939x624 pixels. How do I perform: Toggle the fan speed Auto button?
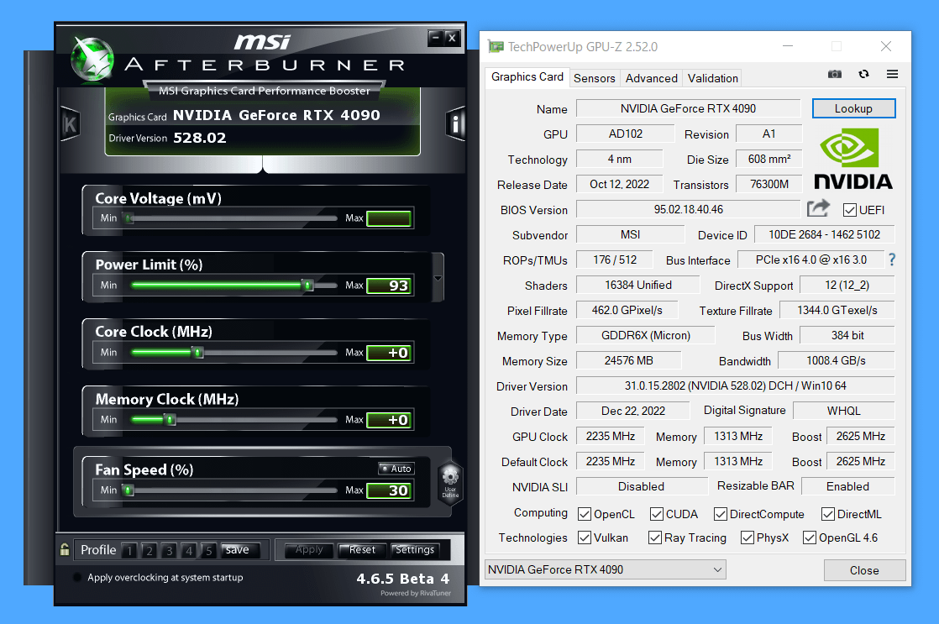coord(396,469)
